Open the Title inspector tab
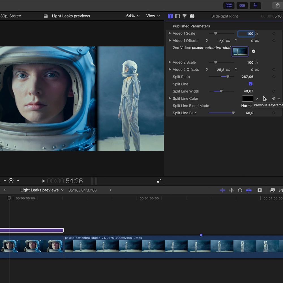283x283 pixels. (x=170, y=16)
